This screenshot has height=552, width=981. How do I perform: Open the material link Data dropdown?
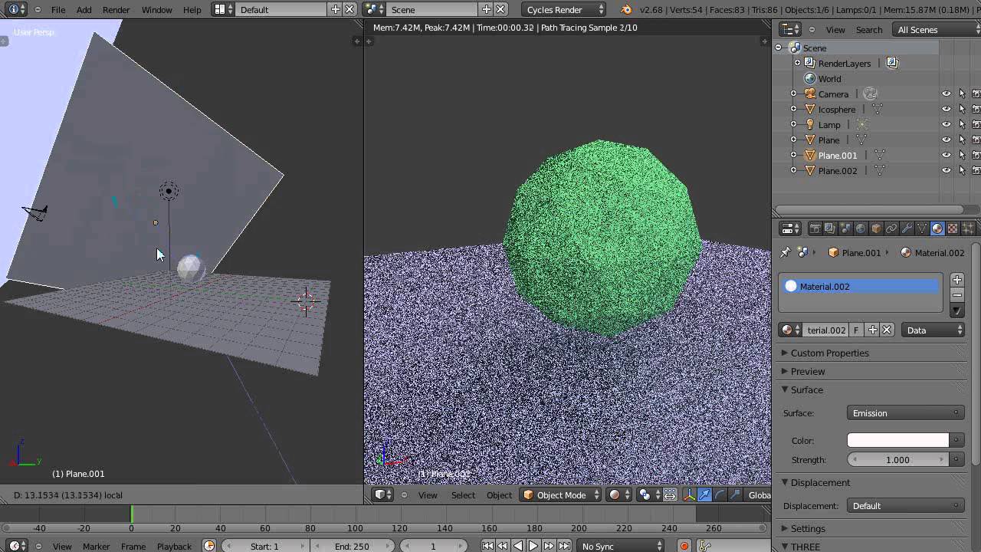933,330
